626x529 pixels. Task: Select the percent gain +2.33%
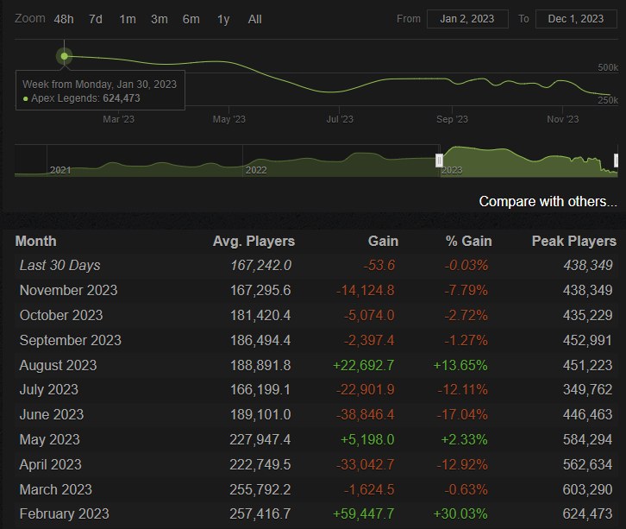464,440
